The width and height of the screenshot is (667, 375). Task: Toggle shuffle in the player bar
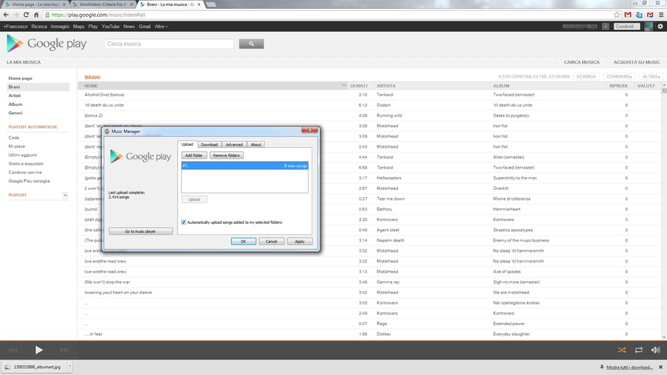click(x=622, y=350)
